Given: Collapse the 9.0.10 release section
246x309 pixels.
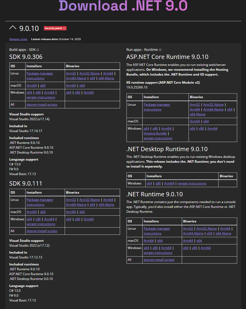Looking at the screenshot, I should click(x=13, y=27).
